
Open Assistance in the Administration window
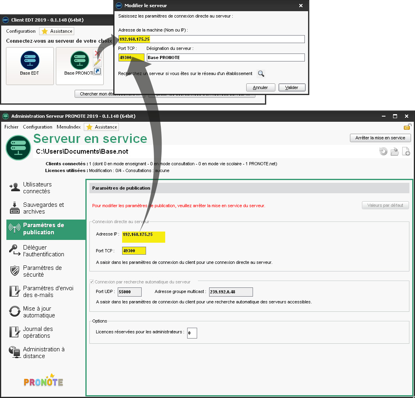[x=101, y=127]
